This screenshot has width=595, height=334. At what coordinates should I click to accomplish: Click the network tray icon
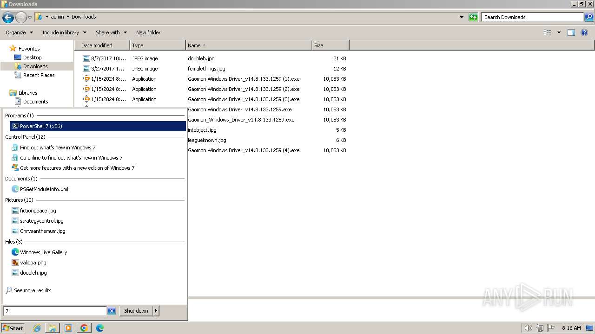[x=540, y=328]
